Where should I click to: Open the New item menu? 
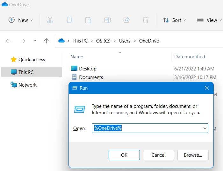(x=21, y=20)
